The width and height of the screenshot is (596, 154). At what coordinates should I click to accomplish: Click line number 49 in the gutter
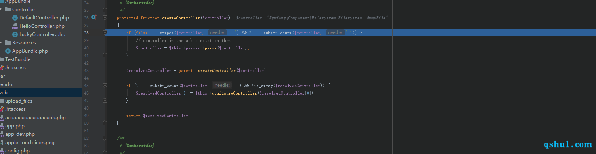[x=86, y=116]
